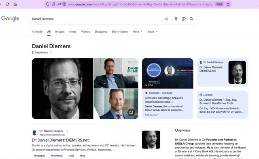The image size is (259, 159).
Task: Open Google Lens image search icon
Action: coord(184,19)
